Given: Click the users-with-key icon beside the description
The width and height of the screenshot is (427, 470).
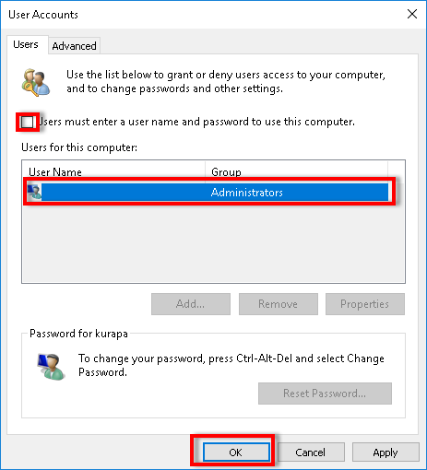Looking at the screenshot, I should (x=36, y=82).
